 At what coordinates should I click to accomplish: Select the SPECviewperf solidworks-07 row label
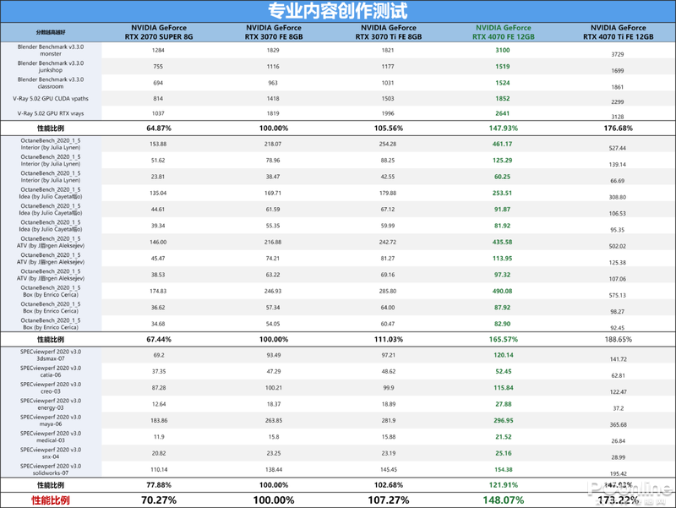[51, 470]
